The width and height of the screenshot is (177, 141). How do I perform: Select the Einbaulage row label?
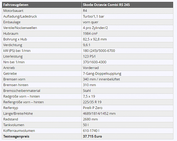tap(12, 22)
